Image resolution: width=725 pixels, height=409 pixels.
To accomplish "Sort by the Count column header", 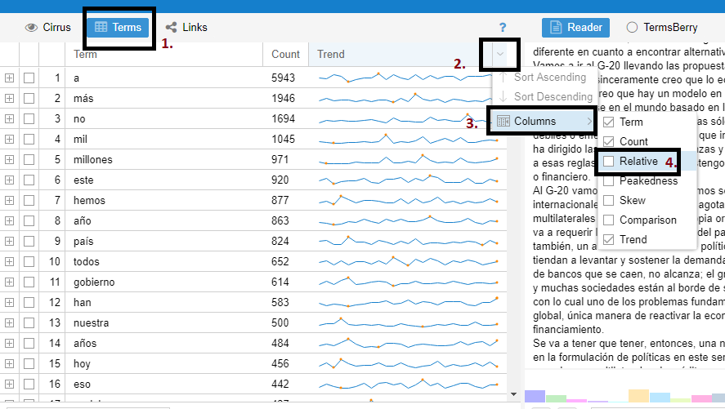I will point(285,55).
